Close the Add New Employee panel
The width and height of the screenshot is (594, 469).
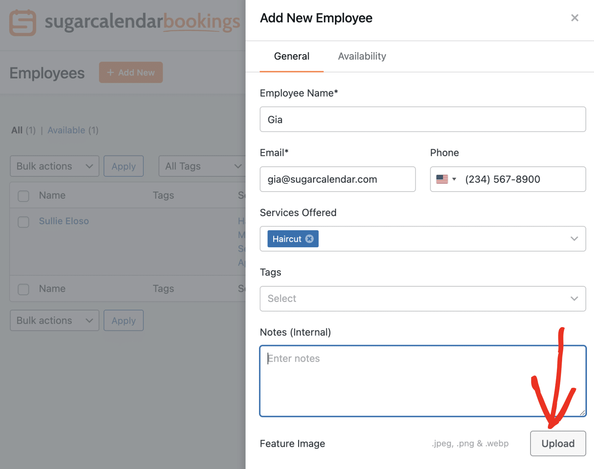click(575, 17)
